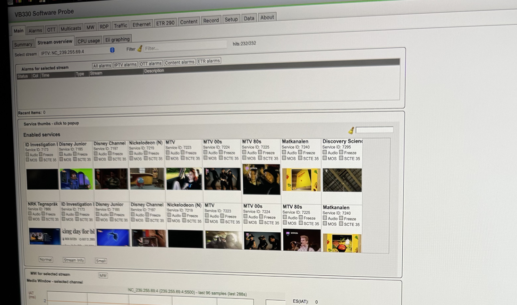Focus the Filter text field
517x305 pixels.
(184, 47)
